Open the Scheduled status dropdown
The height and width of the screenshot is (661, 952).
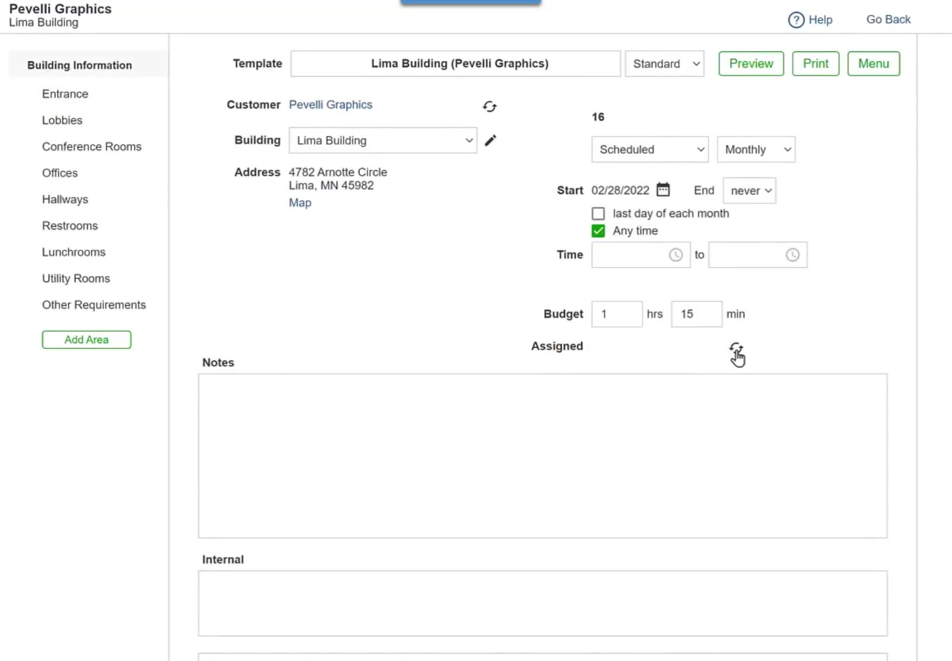(650, 149)
